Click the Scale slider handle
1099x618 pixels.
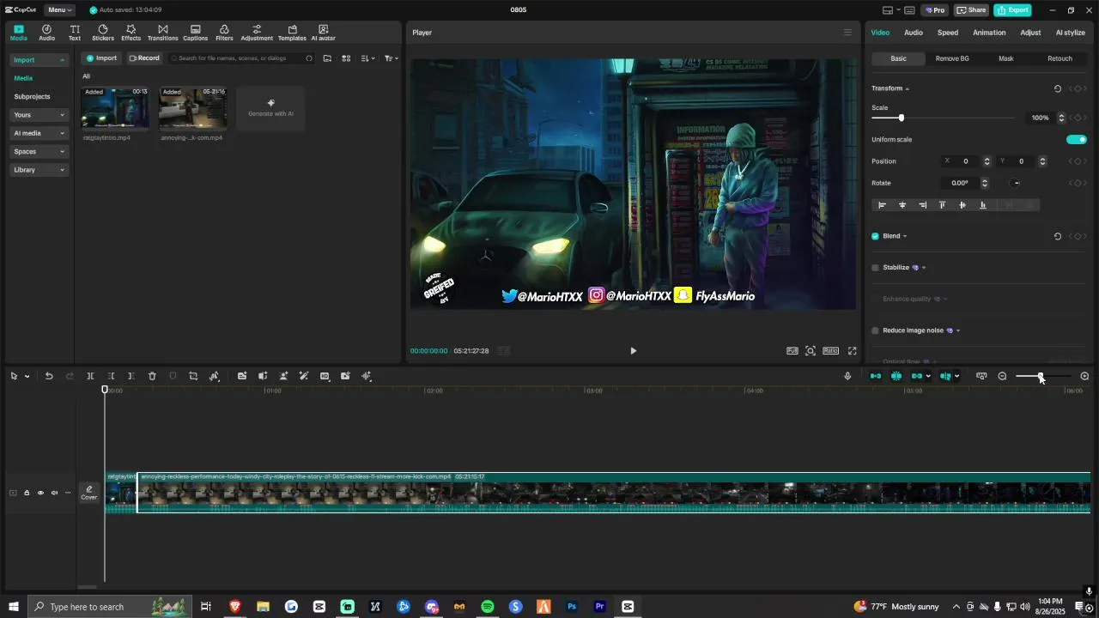coord(901,118)
